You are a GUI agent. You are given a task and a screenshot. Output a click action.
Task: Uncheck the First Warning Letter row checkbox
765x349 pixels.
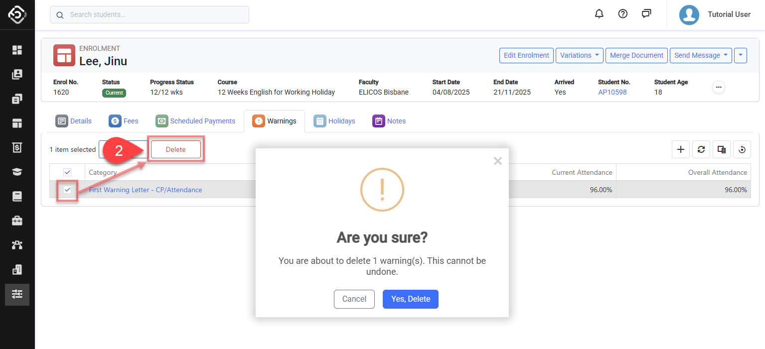pyautogui.click(x=67, y=190)
